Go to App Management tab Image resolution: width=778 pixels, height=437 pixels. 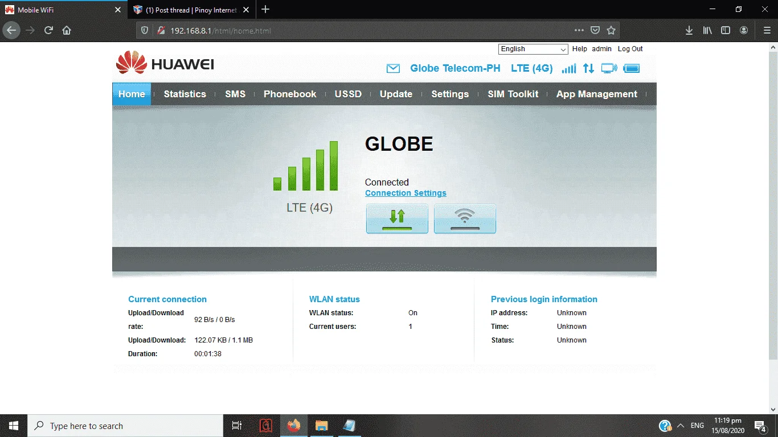[x=597, y=94]
